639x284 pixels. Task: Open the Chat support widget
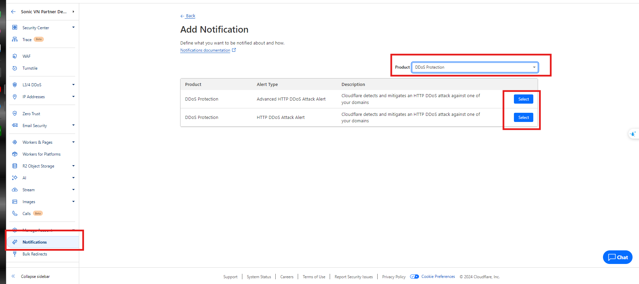point(617,257)
